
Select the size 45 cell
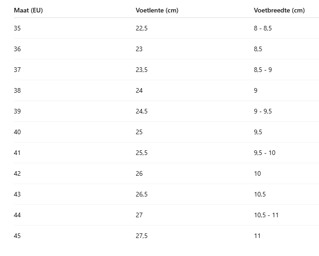click(x=17, y=236)
